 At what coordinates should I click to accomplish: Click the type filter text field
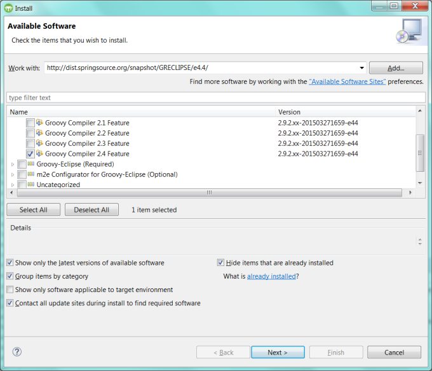(216, 98)
